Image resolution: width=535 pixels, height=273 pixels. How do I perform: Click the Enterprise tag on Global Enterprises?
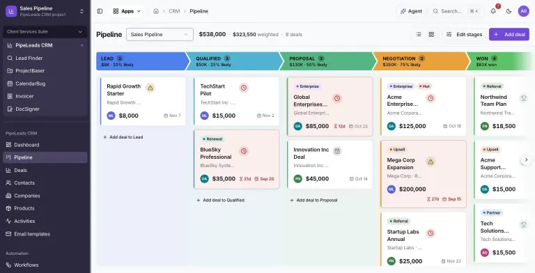[x=307, y=86]
